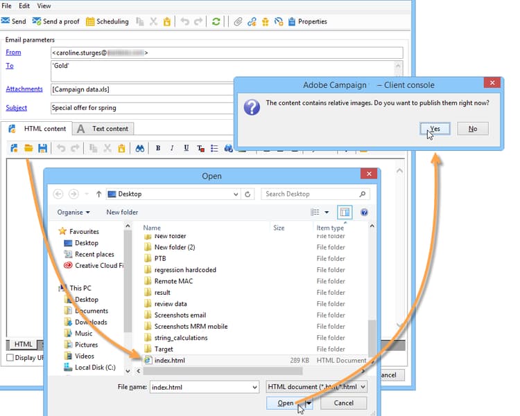Click the Search Desktop field

point(315,194)
